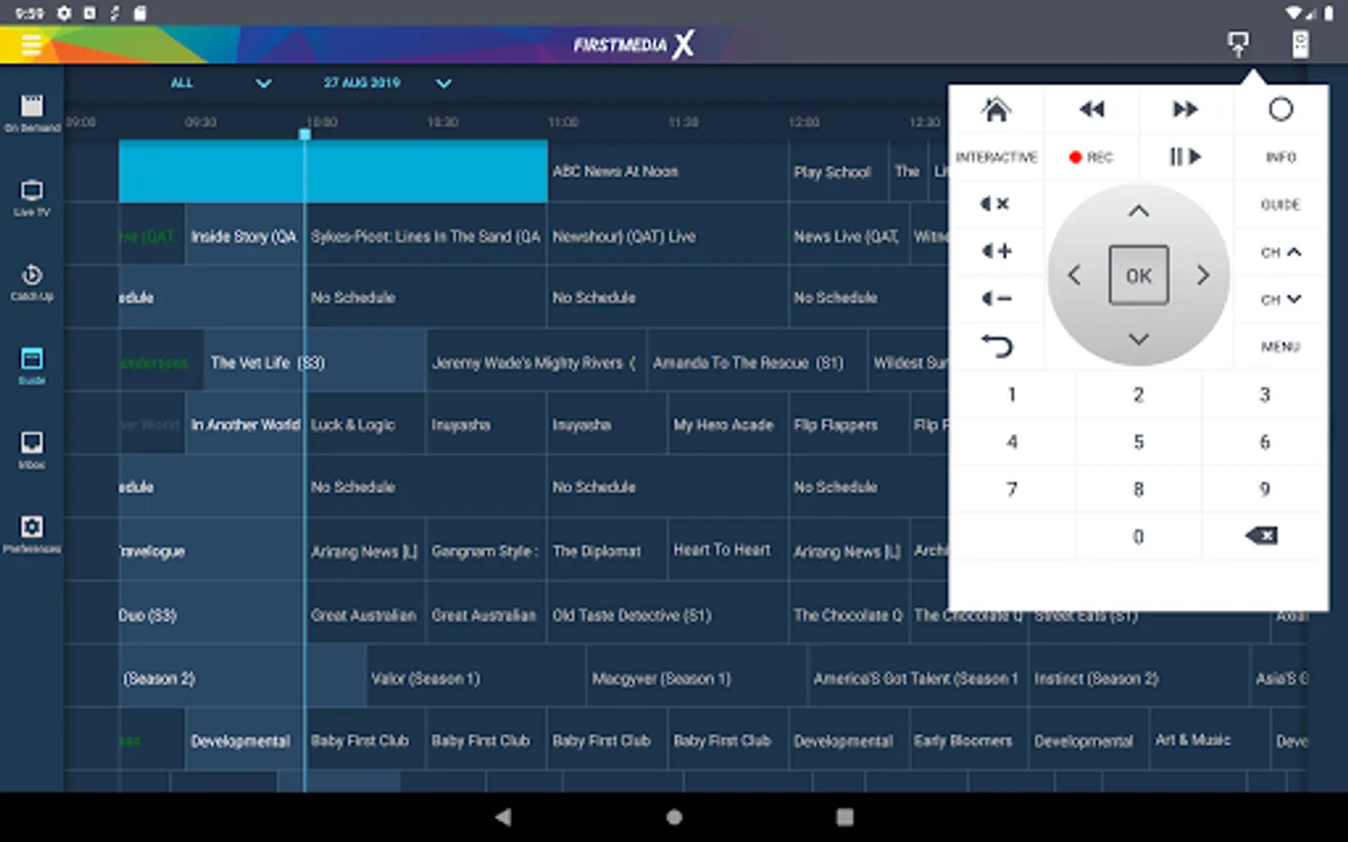Tap the REC record button

coord(1092,157)
